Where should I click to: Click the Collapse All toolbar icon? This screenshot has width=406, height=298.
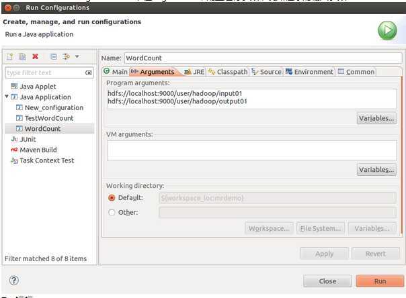click(54, 56)
